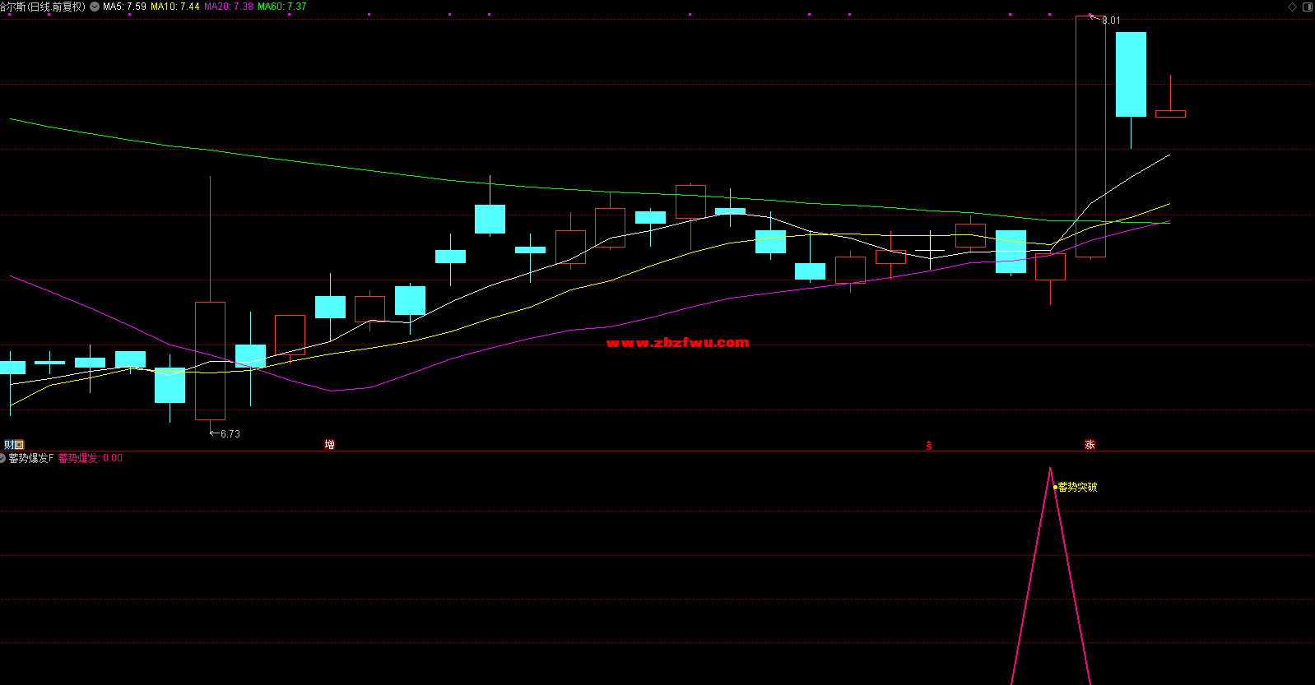Open the 回 marker next to 财
This screenshot has width=1315, height=685.
click(19, 445)
